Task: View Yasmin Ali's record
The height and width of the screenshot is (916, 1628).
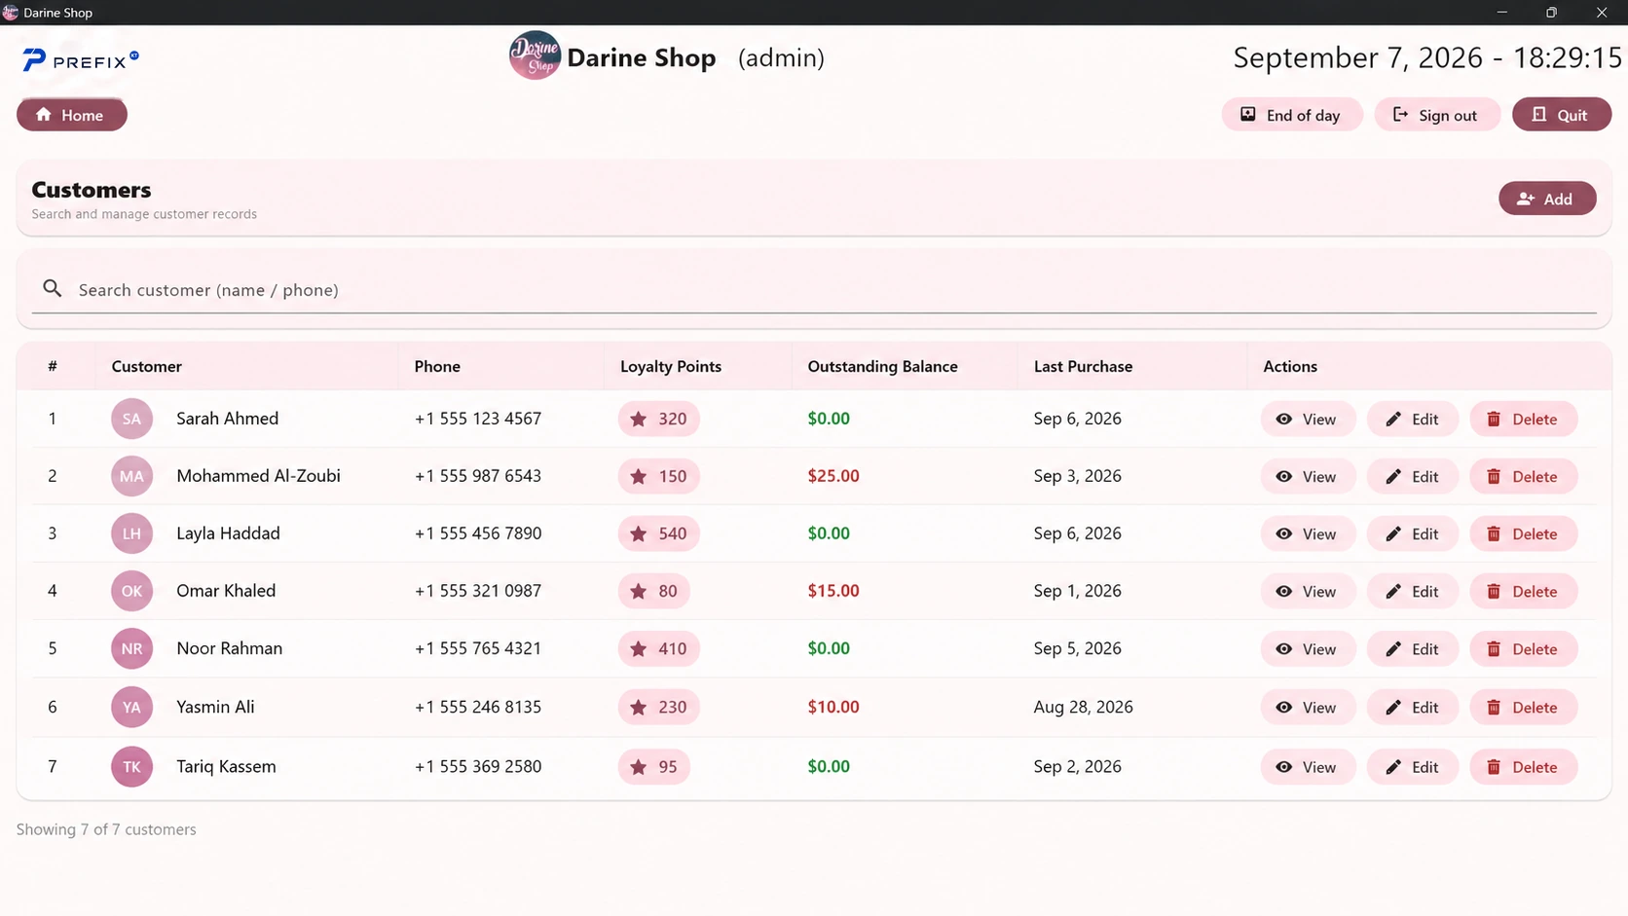Action: click(1308, 708)
